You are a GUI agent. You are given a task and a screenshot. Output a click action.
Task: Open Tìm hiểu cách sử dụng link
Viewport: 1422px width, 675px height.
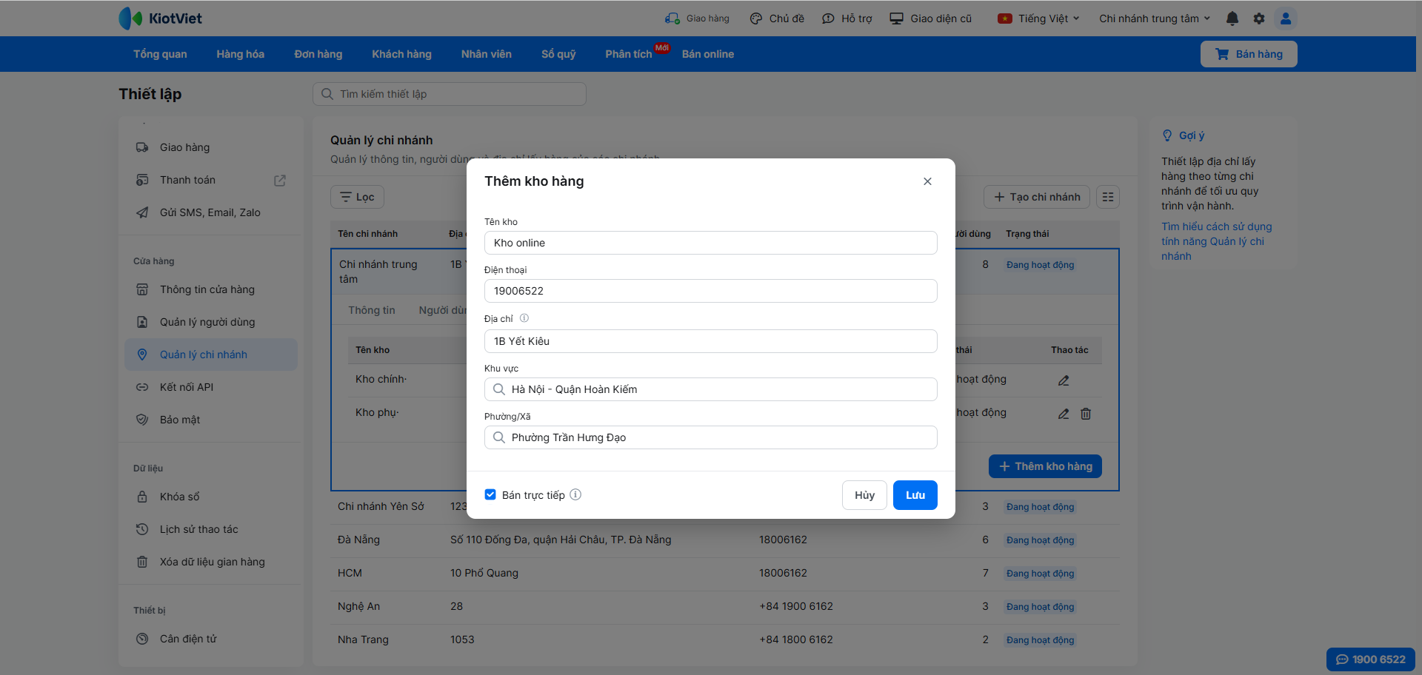pos(1216,241)
